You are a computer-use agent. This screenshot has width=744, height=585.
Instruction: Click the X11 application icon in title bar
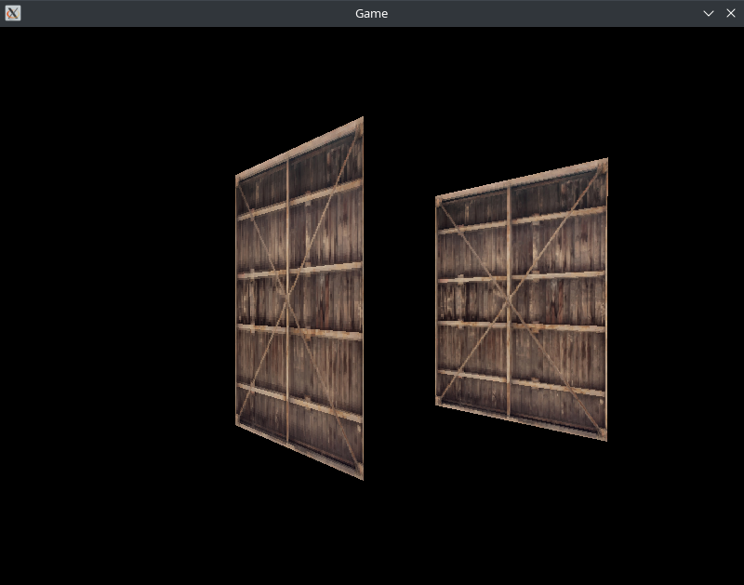(12, 13)
